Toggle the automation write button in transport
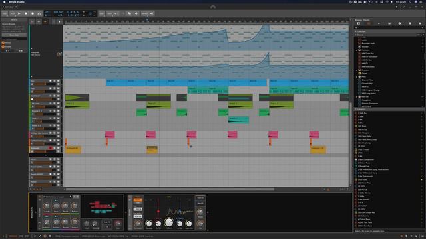The height and width of the screenshot is (239, 426). pyautogui.click(x=39, y=13)
